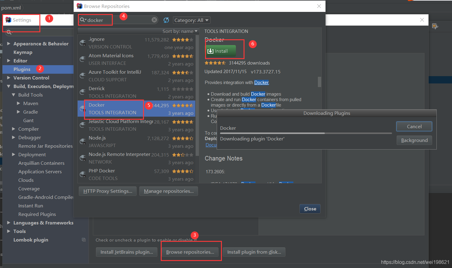Click the plugin description scrollbar
The width and height of the screenshot is (452, 268).
click(x=319, y=82)
